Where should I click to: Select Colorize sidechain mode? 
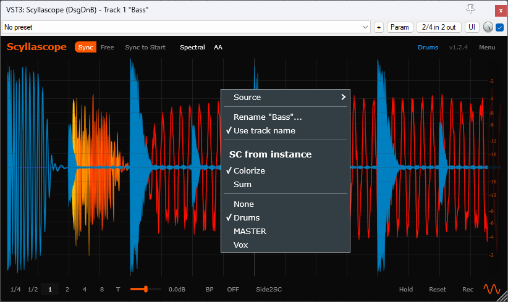(x=286, y=170)
